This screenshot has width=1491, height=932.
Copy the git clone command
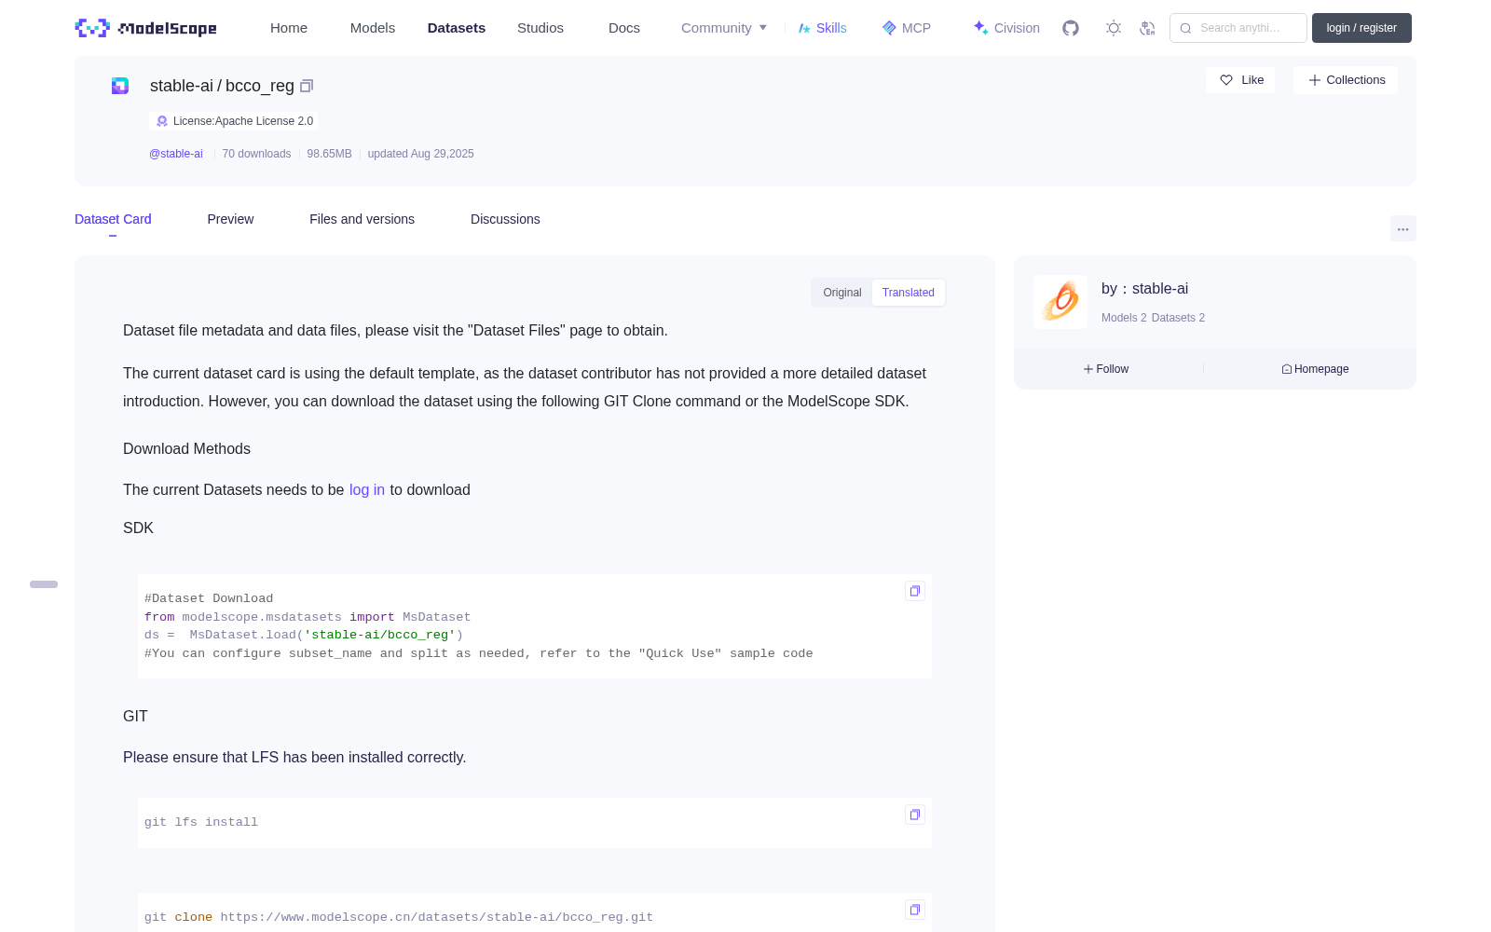tap(915, 910)
